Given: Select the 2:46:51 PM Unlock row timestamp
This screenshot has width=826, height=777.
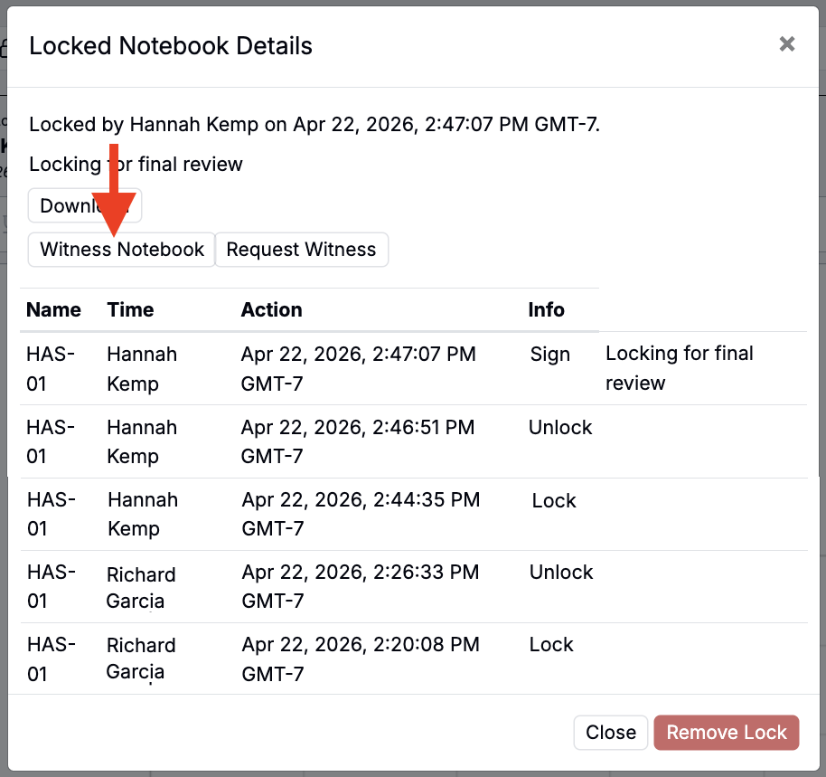Looking at the screenshot, I should pos(357,441).
